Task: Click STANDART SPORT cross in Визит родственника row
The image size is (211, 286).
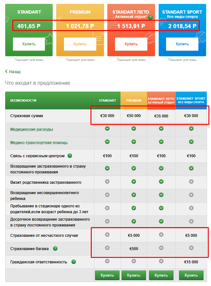Action: 191,181
